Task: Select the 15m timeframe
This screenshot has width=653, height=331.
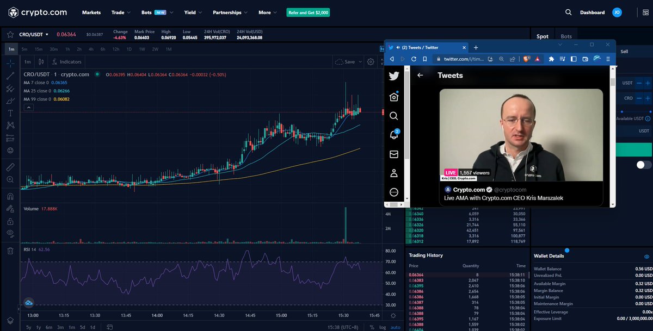Action: 39,49
